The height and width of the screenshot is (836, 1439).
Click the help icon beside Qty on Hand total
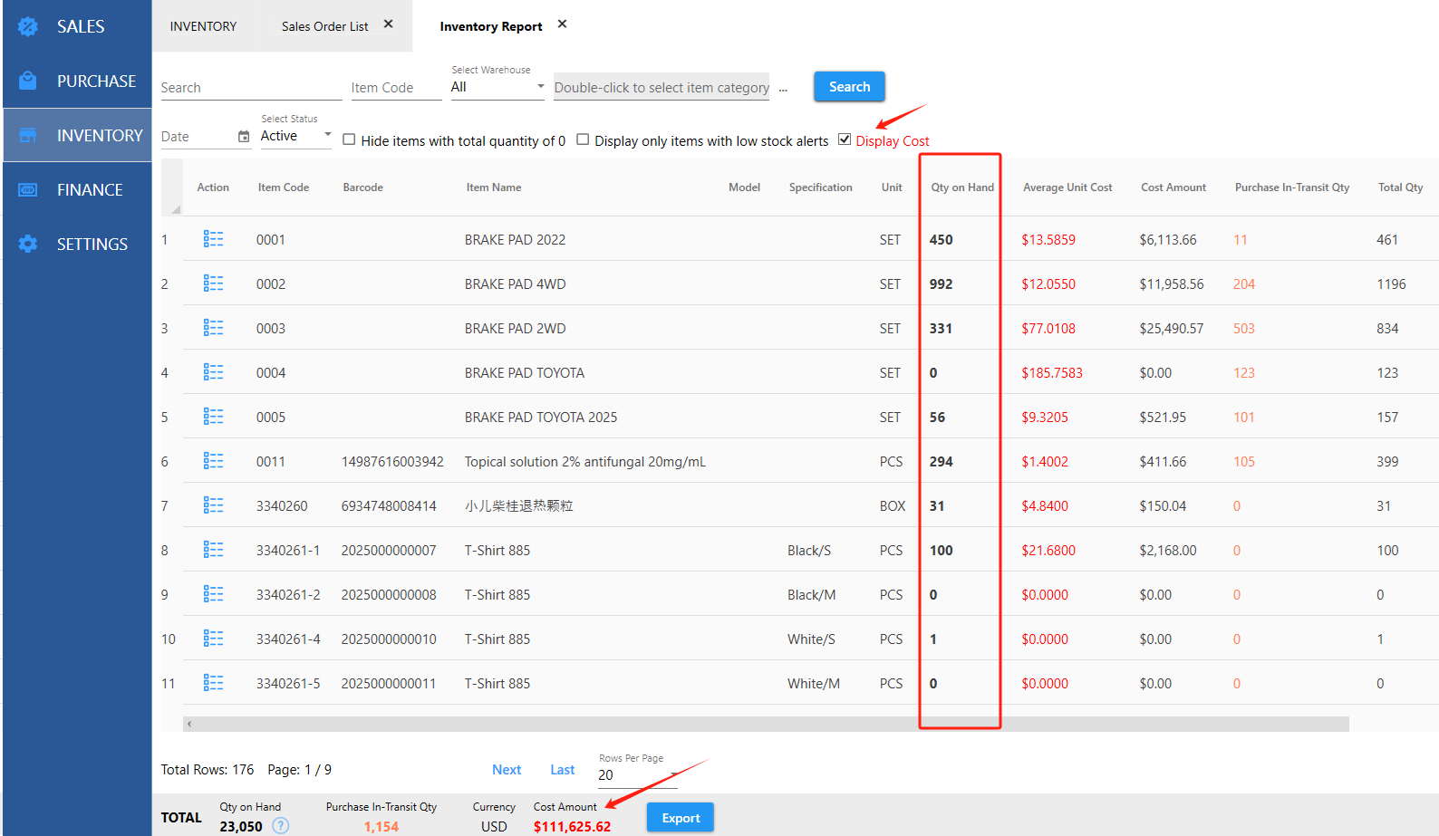281,825
